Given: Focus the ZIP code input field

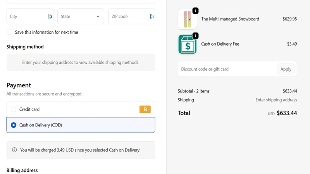Looking at the screenshot, I should coord(132,16).
